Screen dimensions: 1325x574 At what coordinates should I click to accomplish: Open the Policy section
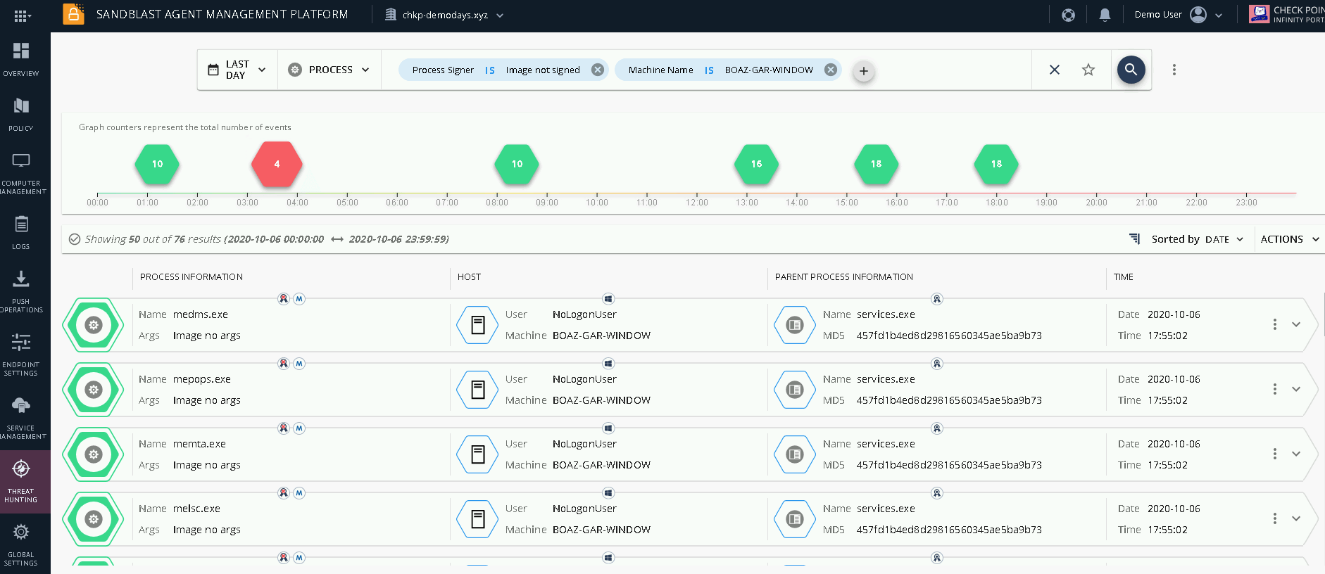click(x=21, y=114)
